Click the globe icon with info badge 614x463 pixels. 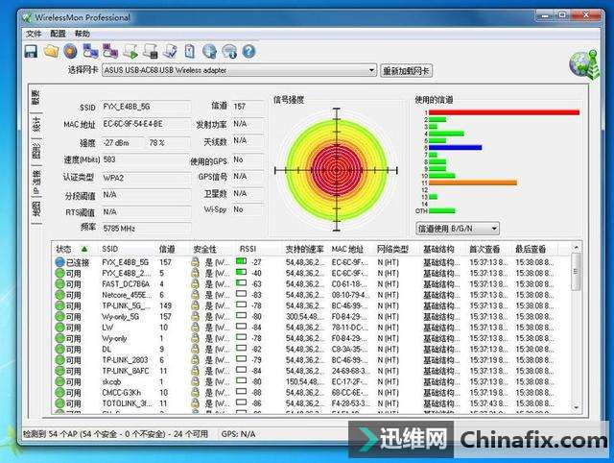coord(229,51)
